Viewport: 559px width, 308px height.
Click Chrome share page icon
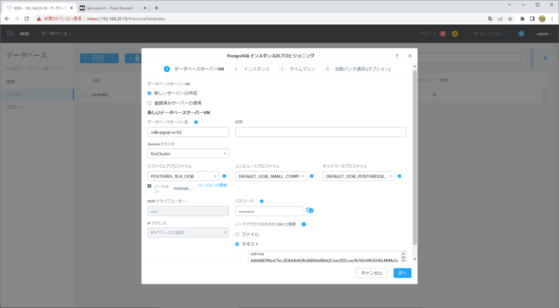coord(500,19)
